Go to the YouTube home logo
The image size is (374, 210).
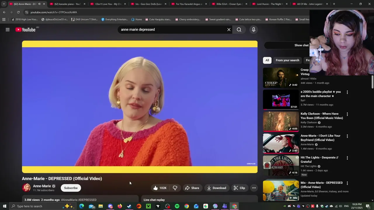[25, 29]
